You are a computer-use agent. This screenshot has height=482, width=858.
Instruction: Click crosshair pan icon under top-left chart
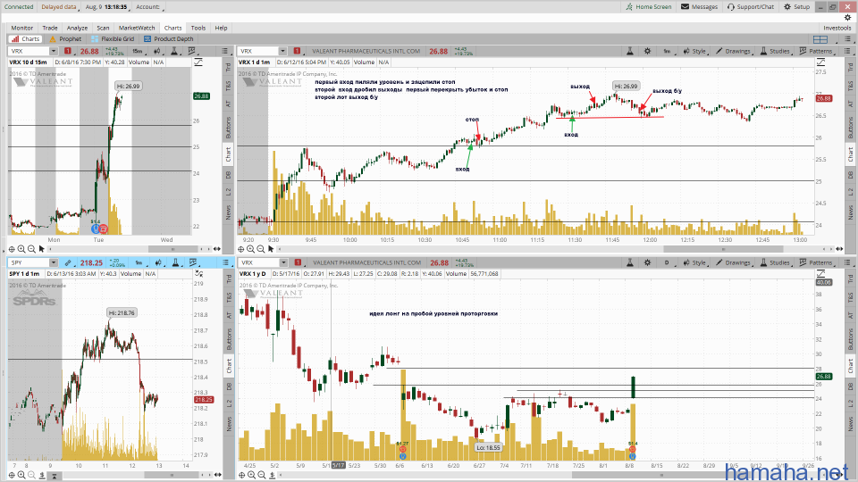(x=12, y=249)
